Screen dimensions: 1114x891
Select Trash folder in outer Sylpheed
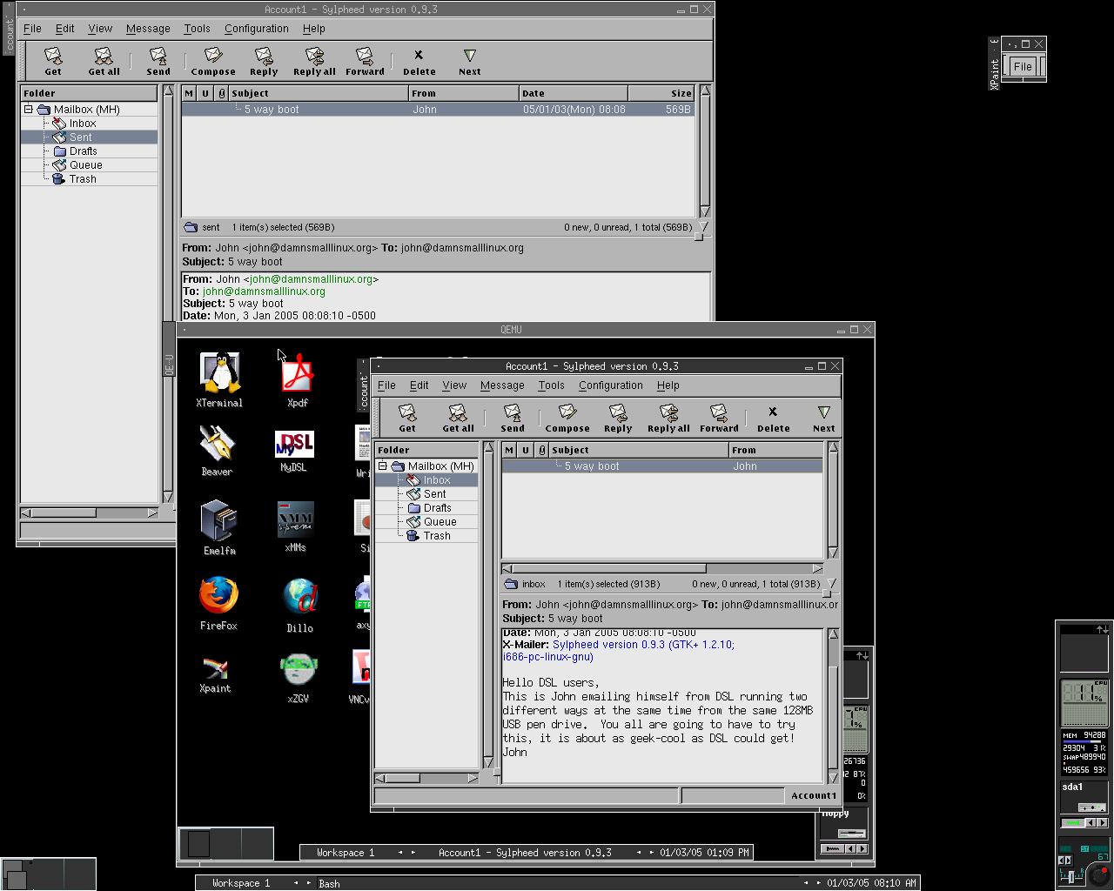tap(83, 179)
